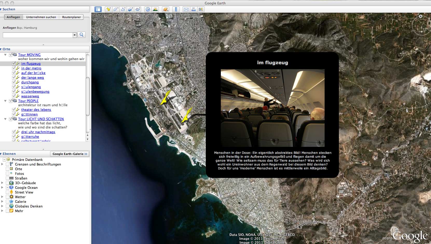Click the Primäre Datenbank layers icon

pos(8,160)
